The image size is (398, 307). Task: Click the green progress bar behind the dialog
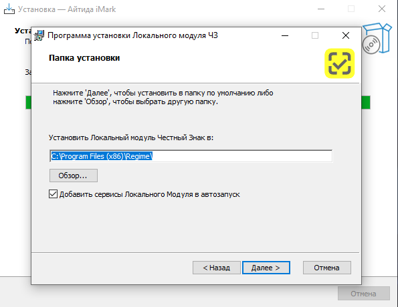point(366,102)
